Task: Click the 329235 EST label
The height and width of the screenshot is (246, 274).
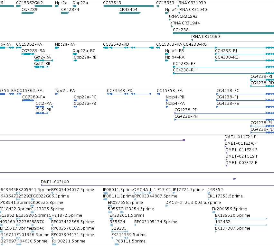Action: (119, 229)
